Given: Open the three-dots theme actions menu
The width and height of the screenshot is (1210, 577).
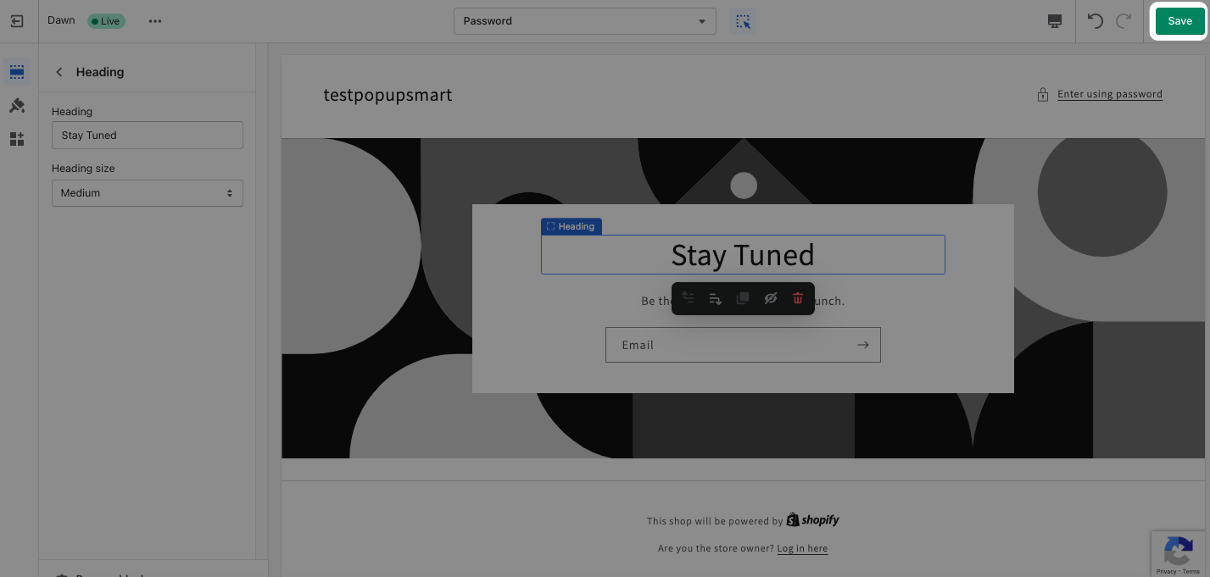Looking at the screenshot, I should click(x=155, y=21).
